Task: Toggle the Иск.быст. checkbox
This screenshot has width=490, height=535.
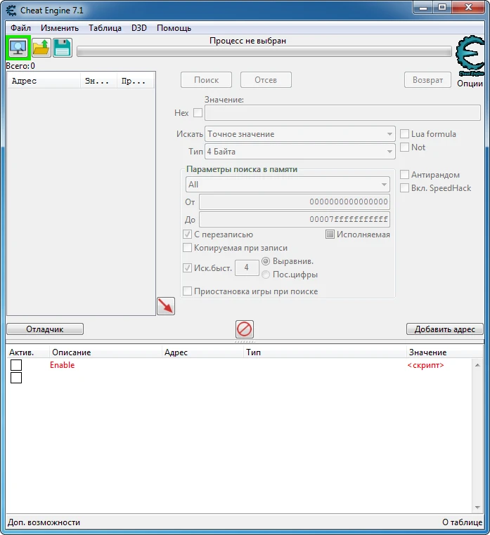Action: point(187,267)
